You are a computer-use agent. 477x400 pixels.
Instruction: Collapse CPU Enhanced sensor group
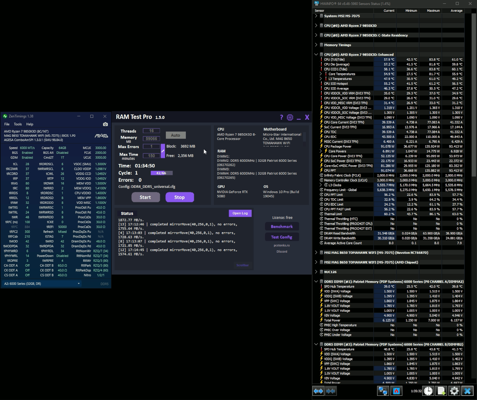[x=316, y=55]
